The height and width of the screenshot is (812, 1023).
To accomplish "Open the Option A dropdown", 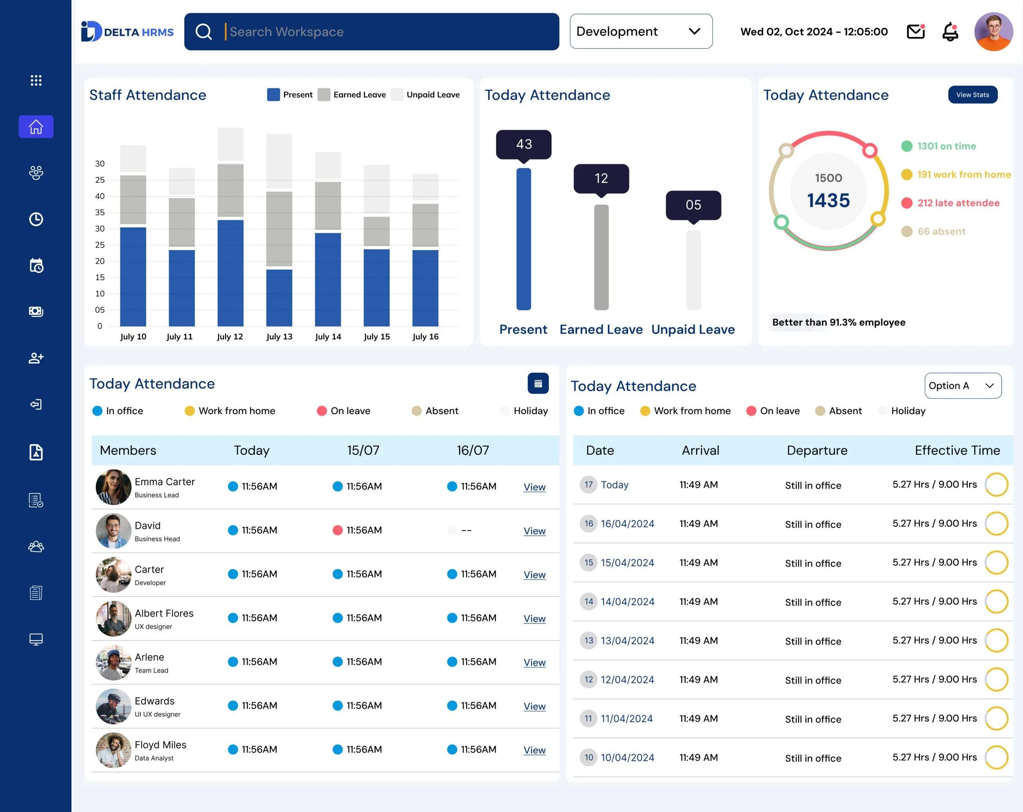I will pos(963,385).
